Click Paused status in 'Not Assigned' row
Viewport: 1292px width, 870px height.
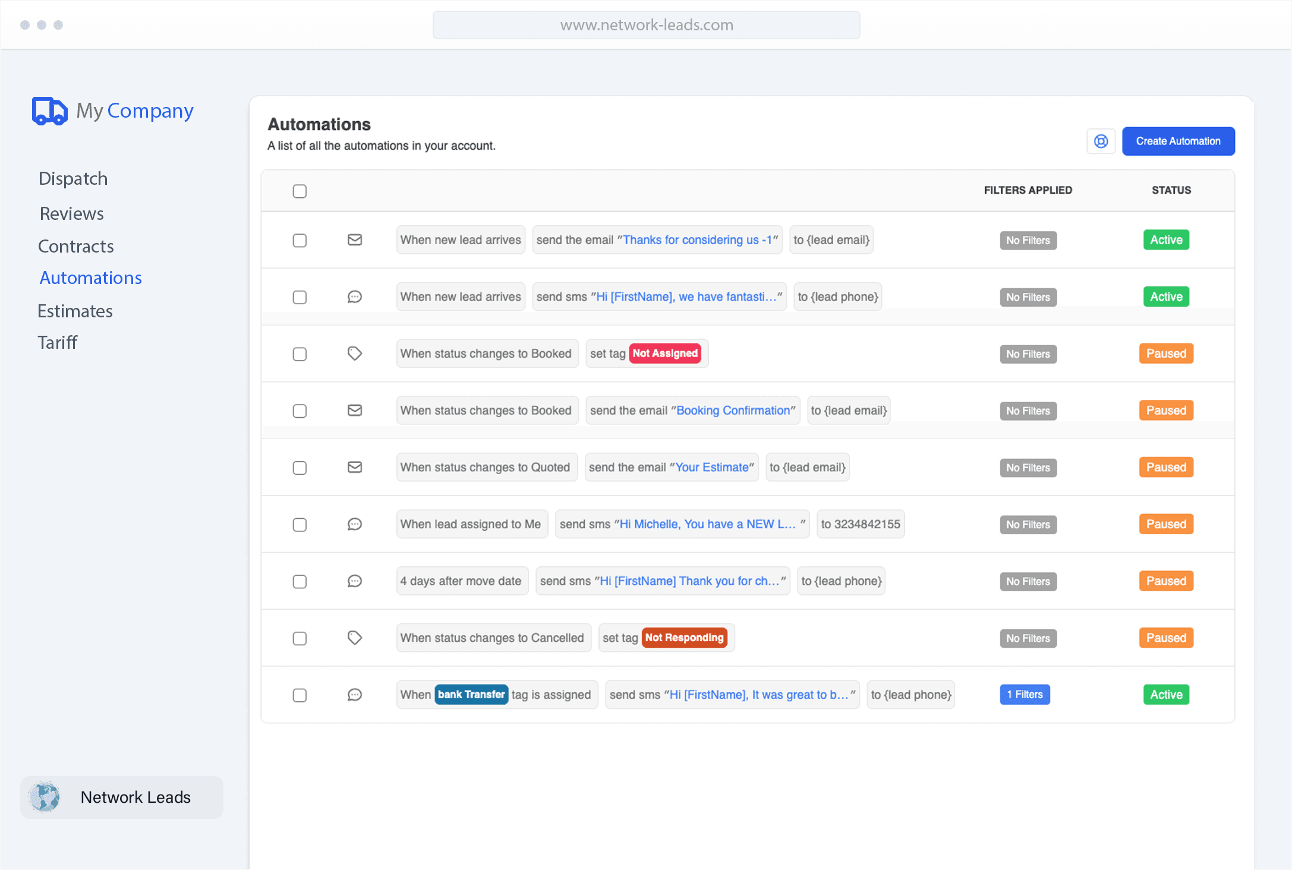[x=1166, y=354]
